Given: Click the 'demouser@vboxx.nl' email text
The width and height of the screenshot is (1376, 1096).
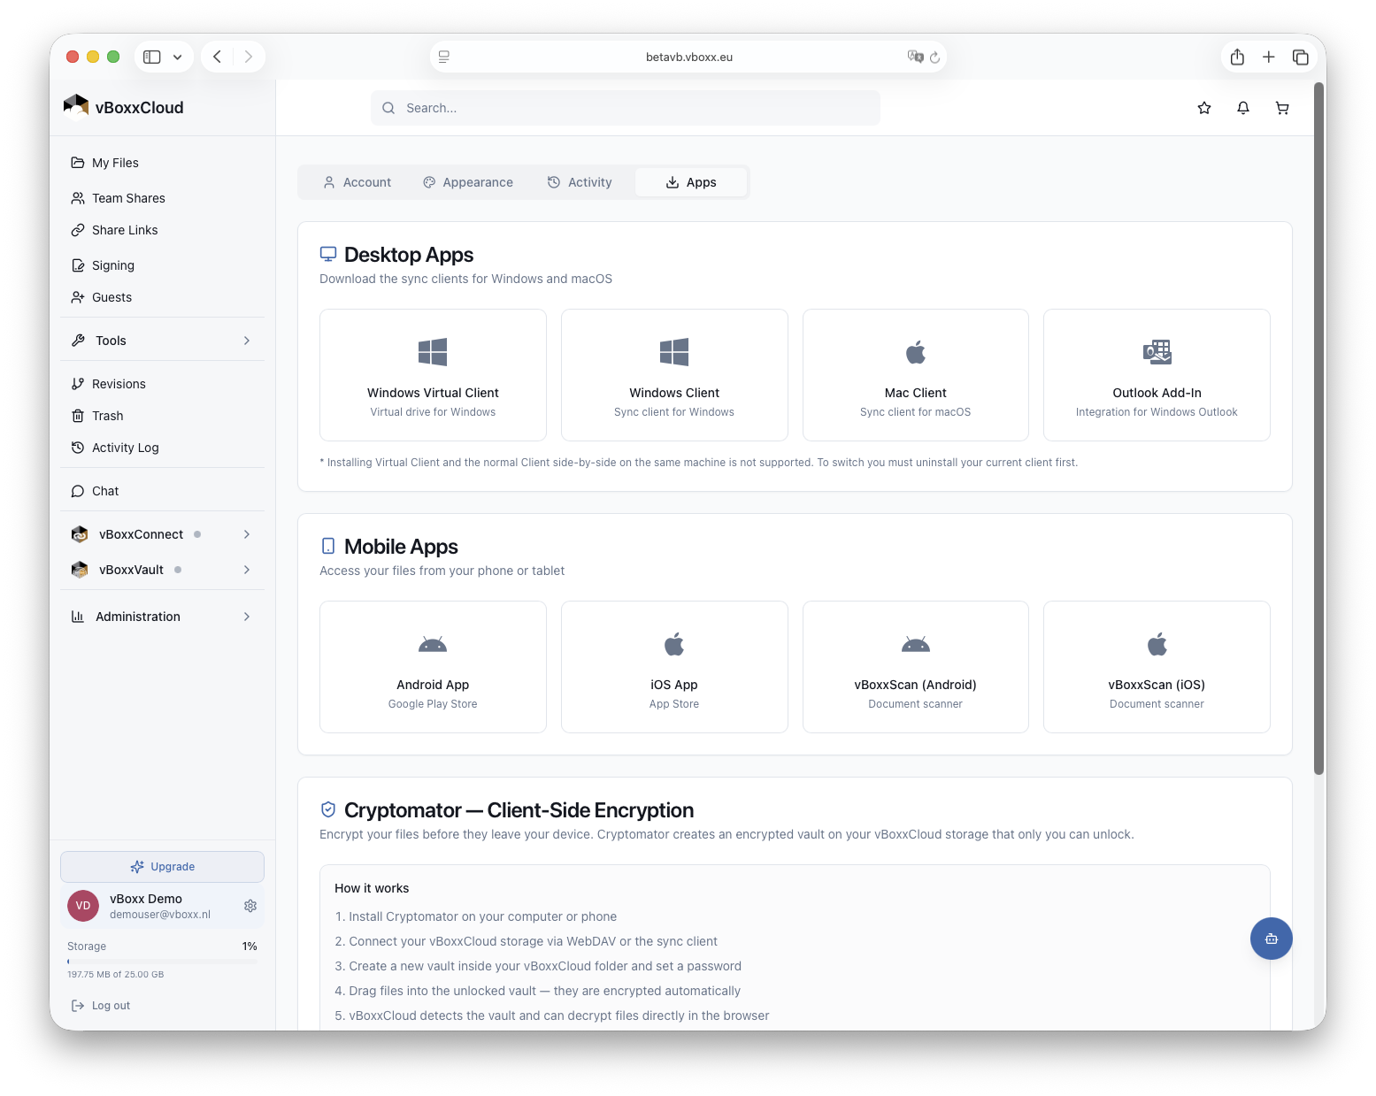Looking at the screenshot, I should coord(160,915).
